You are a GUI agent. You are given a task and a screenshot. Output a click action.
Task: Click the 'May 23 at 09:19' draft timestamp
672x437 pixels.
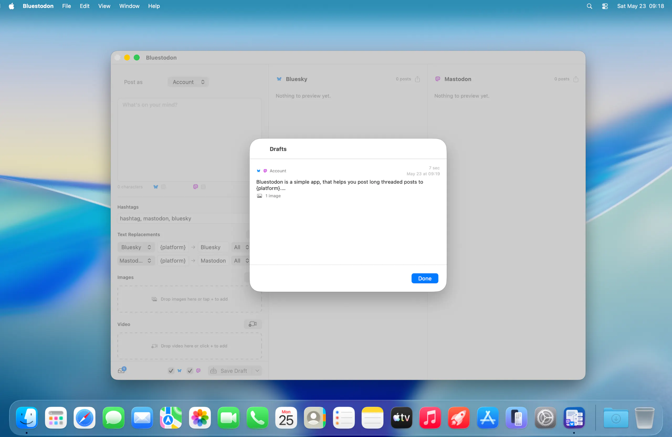tap(423, 174)
